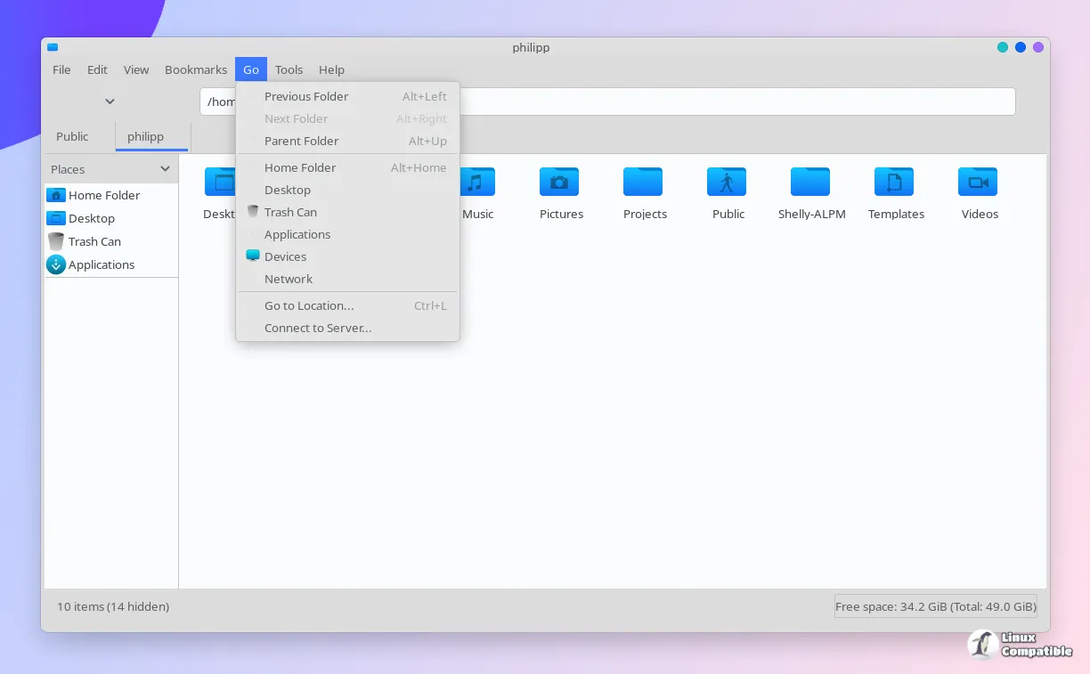
Task: Open the Bookmarks menu
Action: (196, 69)
